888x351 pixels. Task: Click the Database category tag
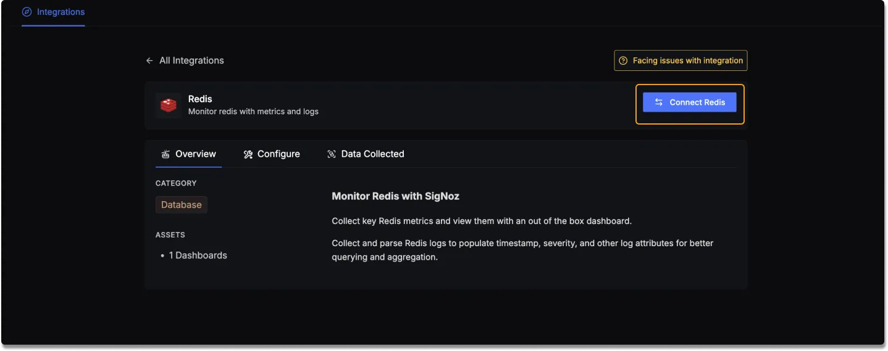182,205
